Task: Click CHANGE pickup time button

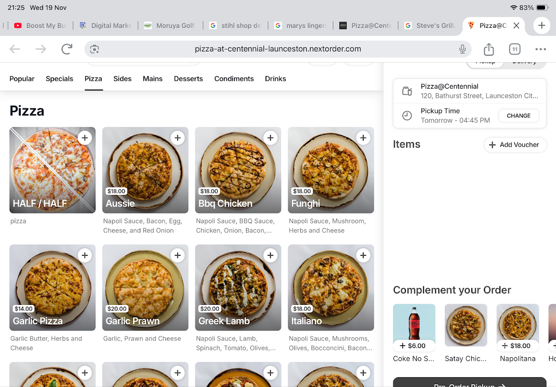Action: pyautogui.click(x=518, y=116)
